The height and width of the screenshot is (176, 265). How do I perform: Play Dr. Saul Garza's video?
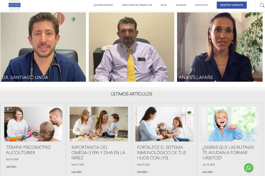[x=131, y=47]
